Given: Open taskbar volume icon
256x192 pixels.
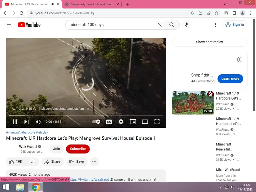Looking at the screenshot, I should tap(232, 187).
